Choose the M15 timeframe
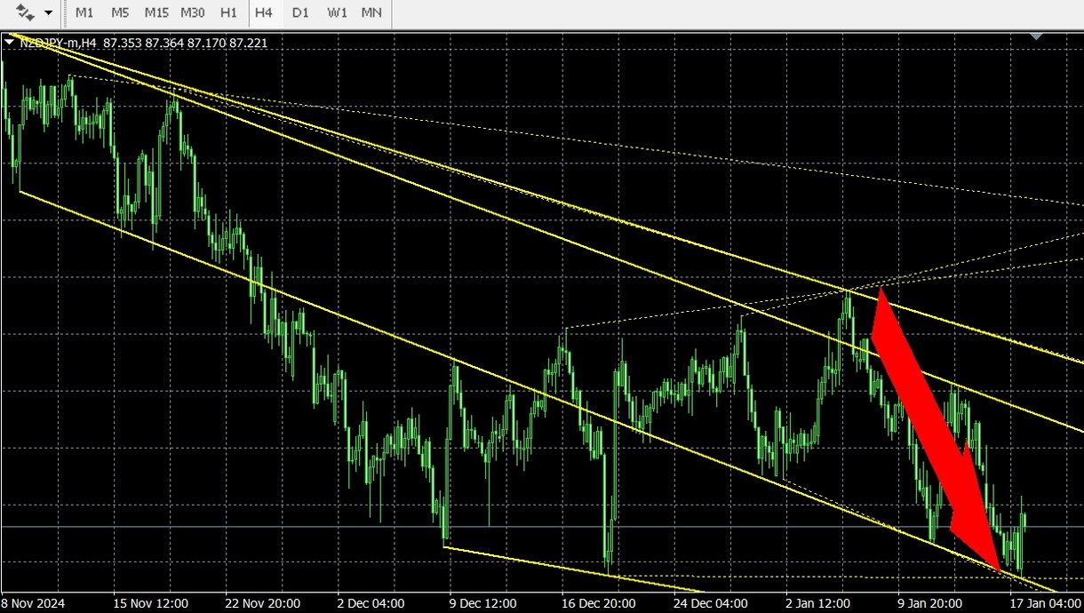The height and width of the screenshot is (613, 1084). point(156,13)
